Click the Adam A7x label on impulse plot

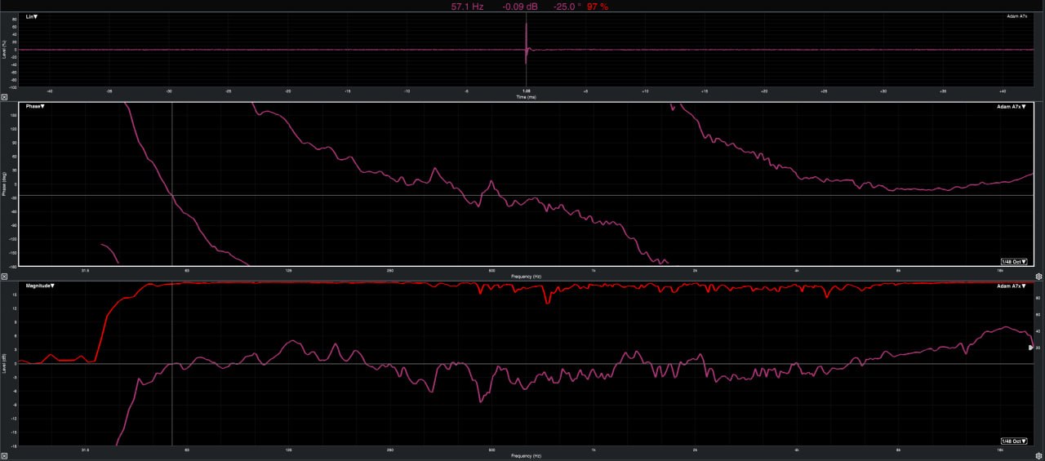click(1017, 16)
